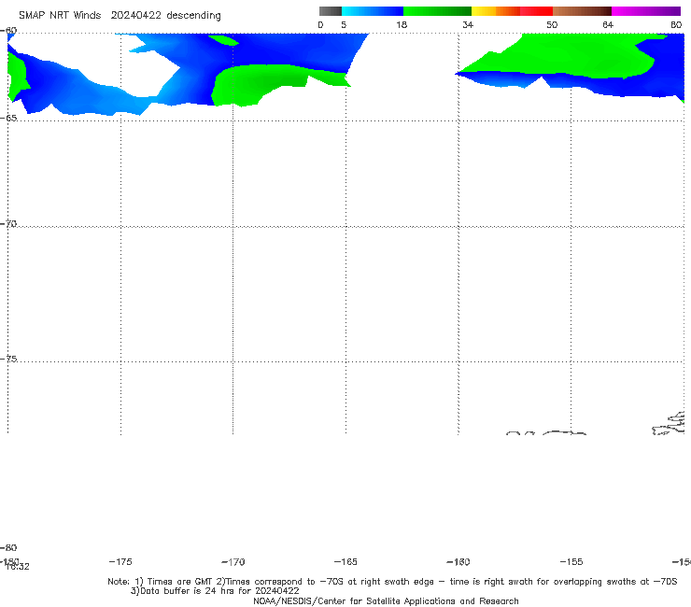This screenshot has width=691, height=607.
Task: Click the small green patch at the top near -170
Action: tap(223, 40)
